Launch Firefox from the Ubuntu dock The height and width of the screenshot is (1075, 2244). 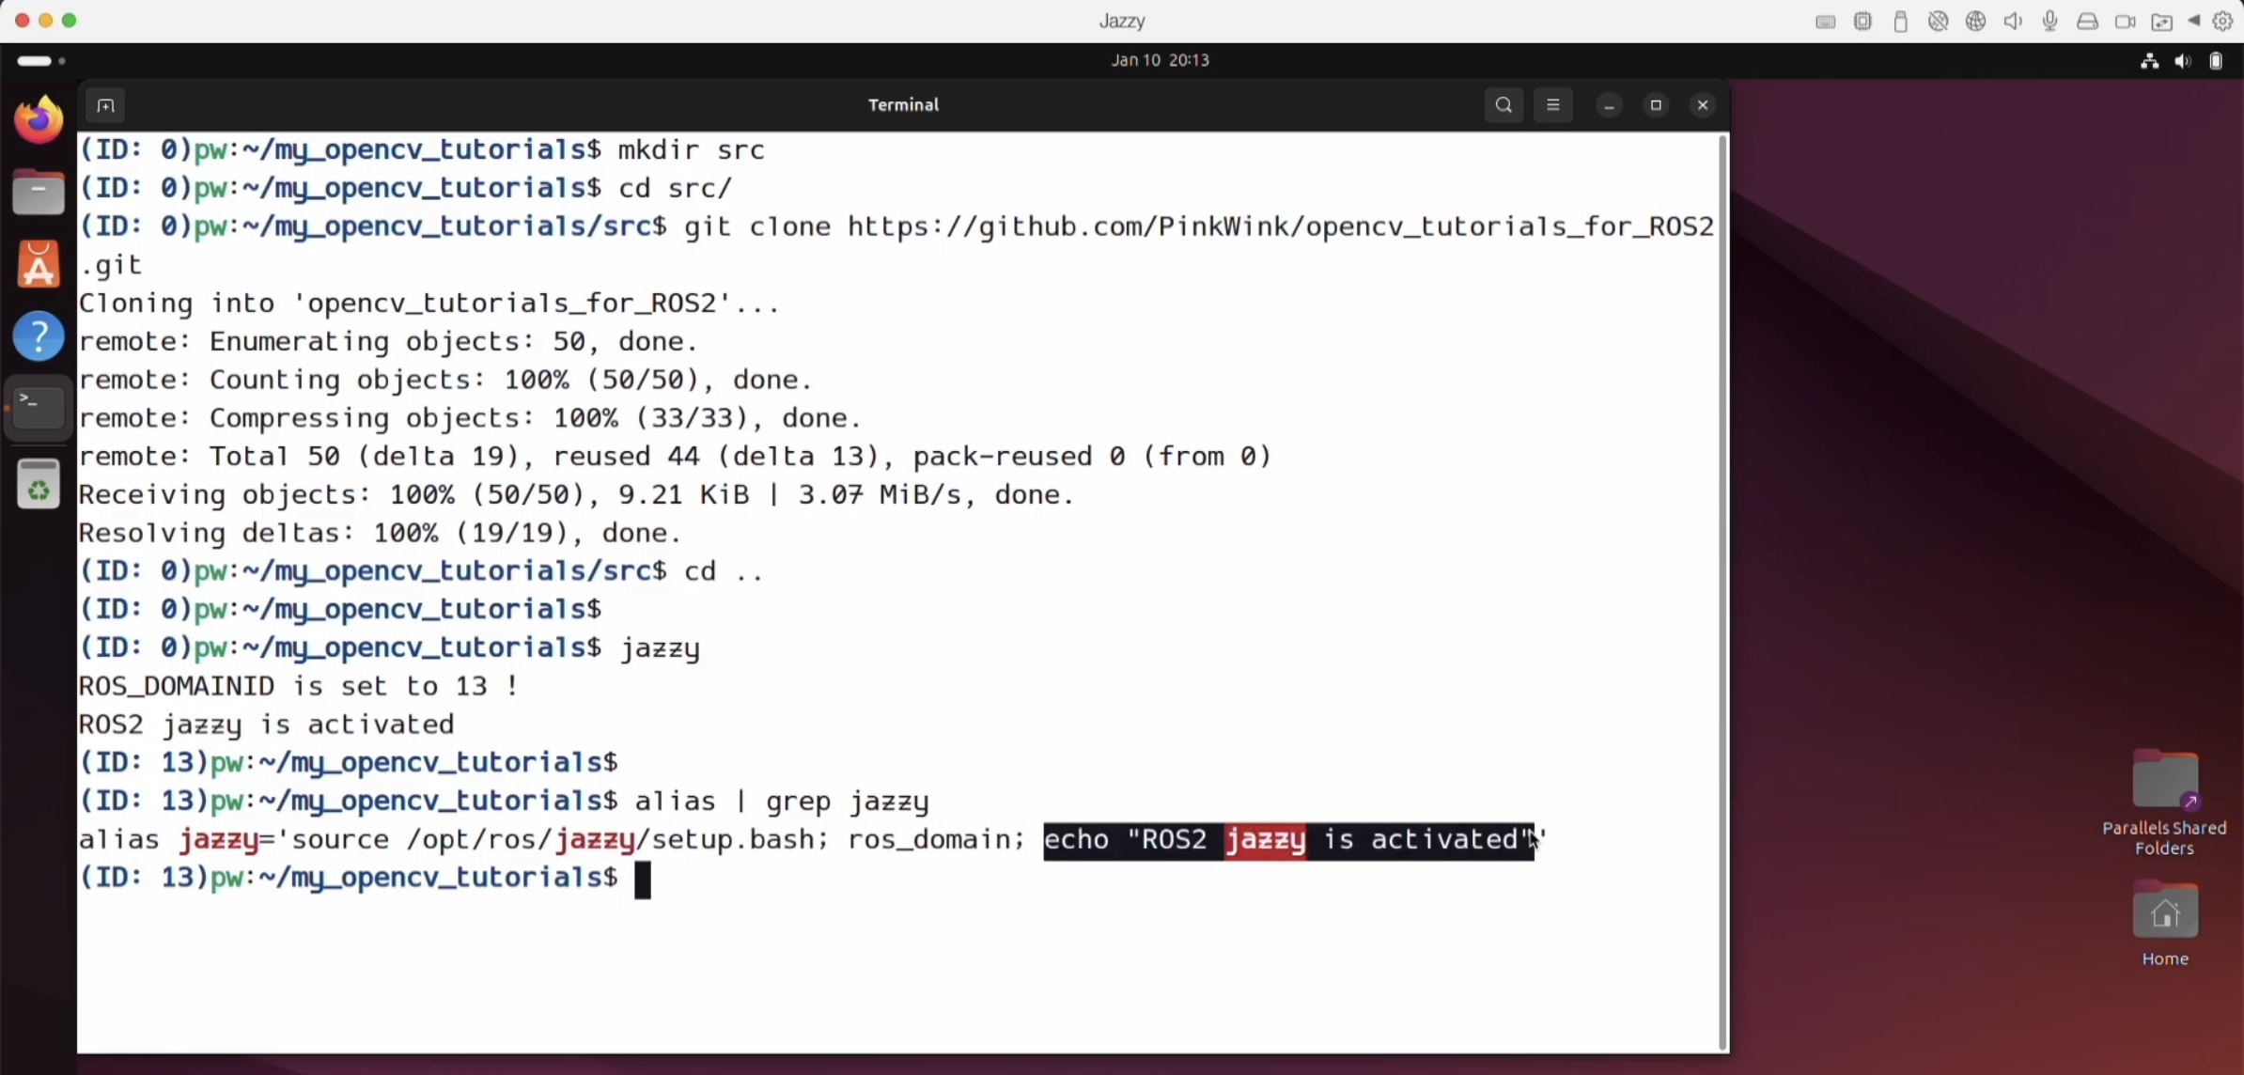click(x=39, y=120)
